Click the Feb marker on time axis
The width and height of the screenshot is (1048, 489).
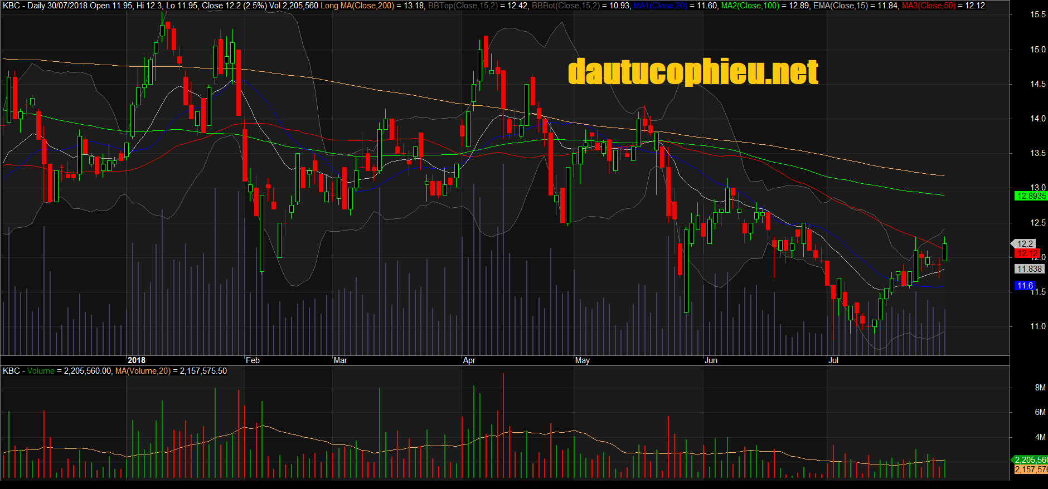(x=253, y=360)
